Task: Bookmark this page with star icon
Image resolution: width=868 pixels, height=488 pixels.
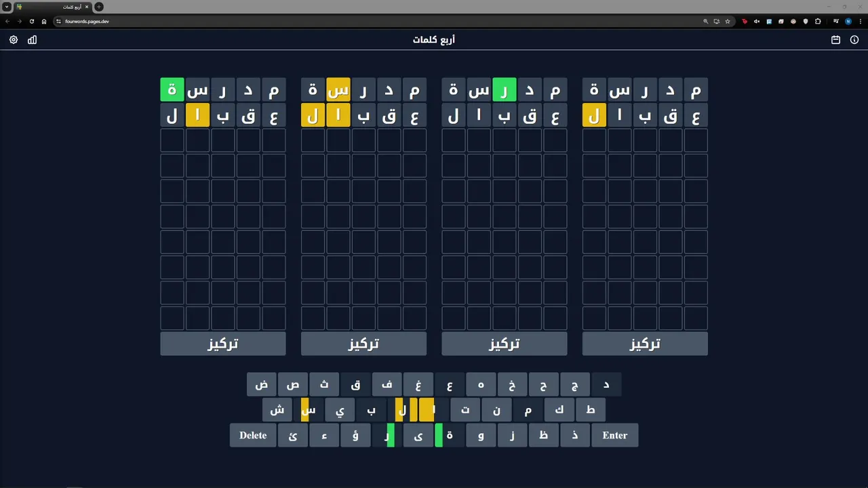Action: [x=728, y=21]
